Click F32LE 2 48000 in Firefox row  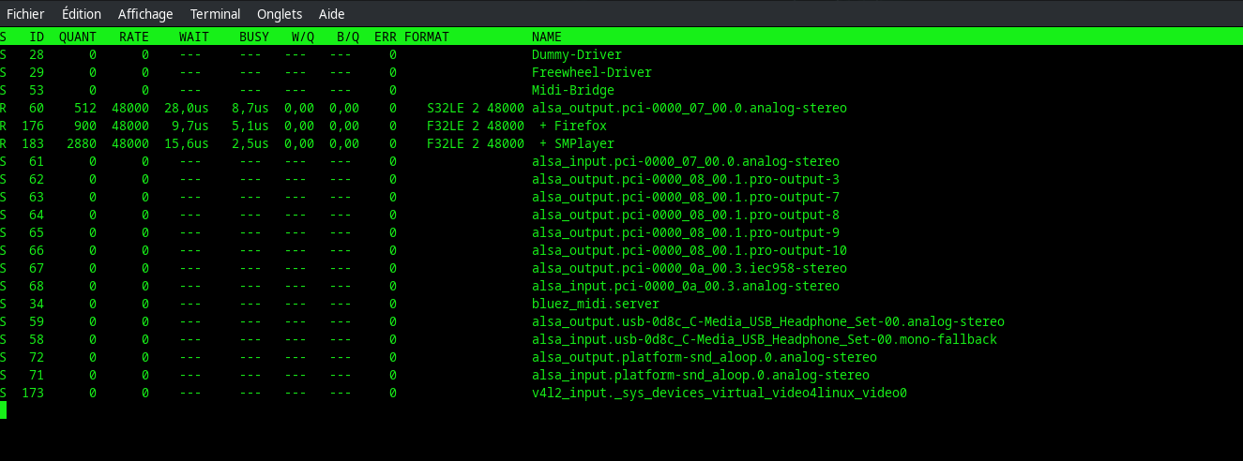tap(476, 126)
